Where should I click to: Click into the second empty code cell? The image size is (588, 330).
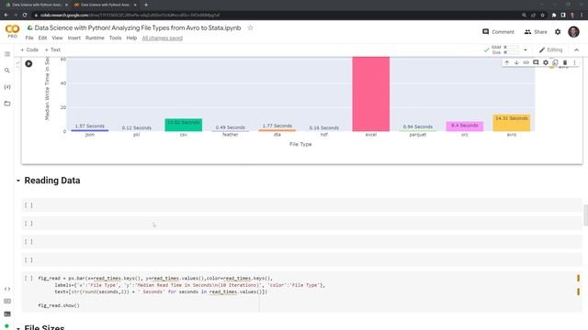[x=302, y=224]
